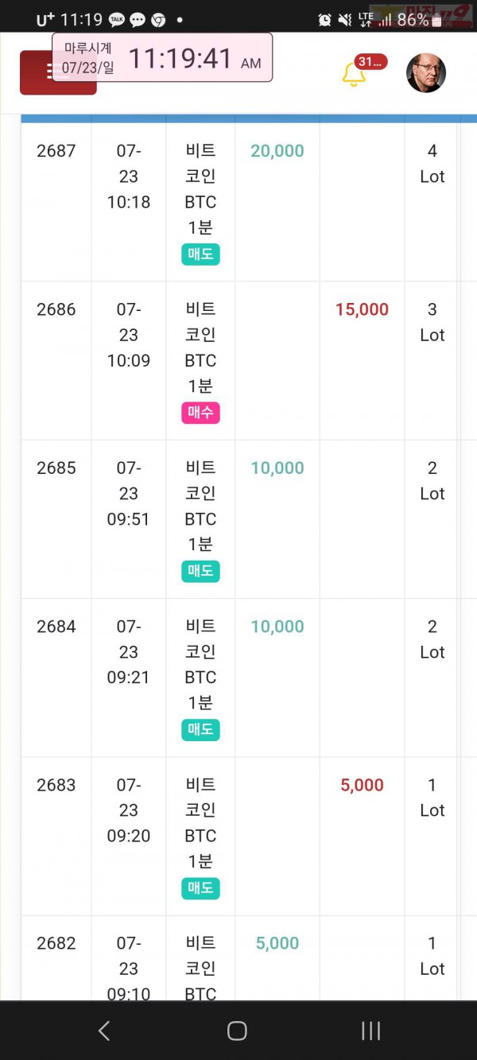This screenshot has width=477, height=1060.
Task: Tap the KakaoTalk icon in status bar
Action: 117,20
